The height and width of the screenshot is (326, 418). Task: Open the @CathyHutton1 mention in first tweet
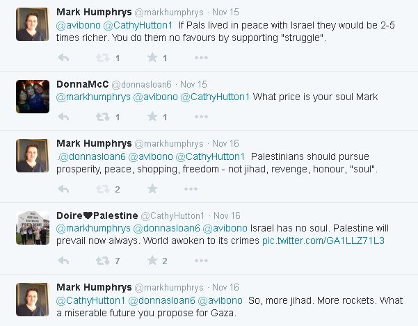(138, 25)
